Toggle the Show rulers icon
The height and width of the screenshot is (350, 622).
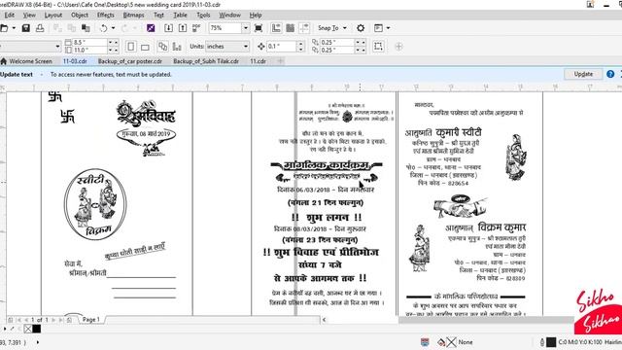pos(276,28)
